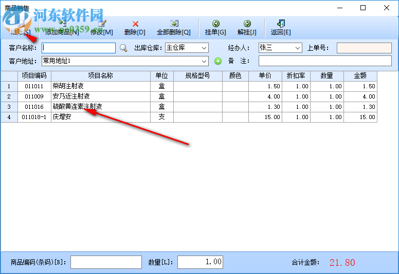
Task: Click the 项目编码 column header
Action: point(34,76)
